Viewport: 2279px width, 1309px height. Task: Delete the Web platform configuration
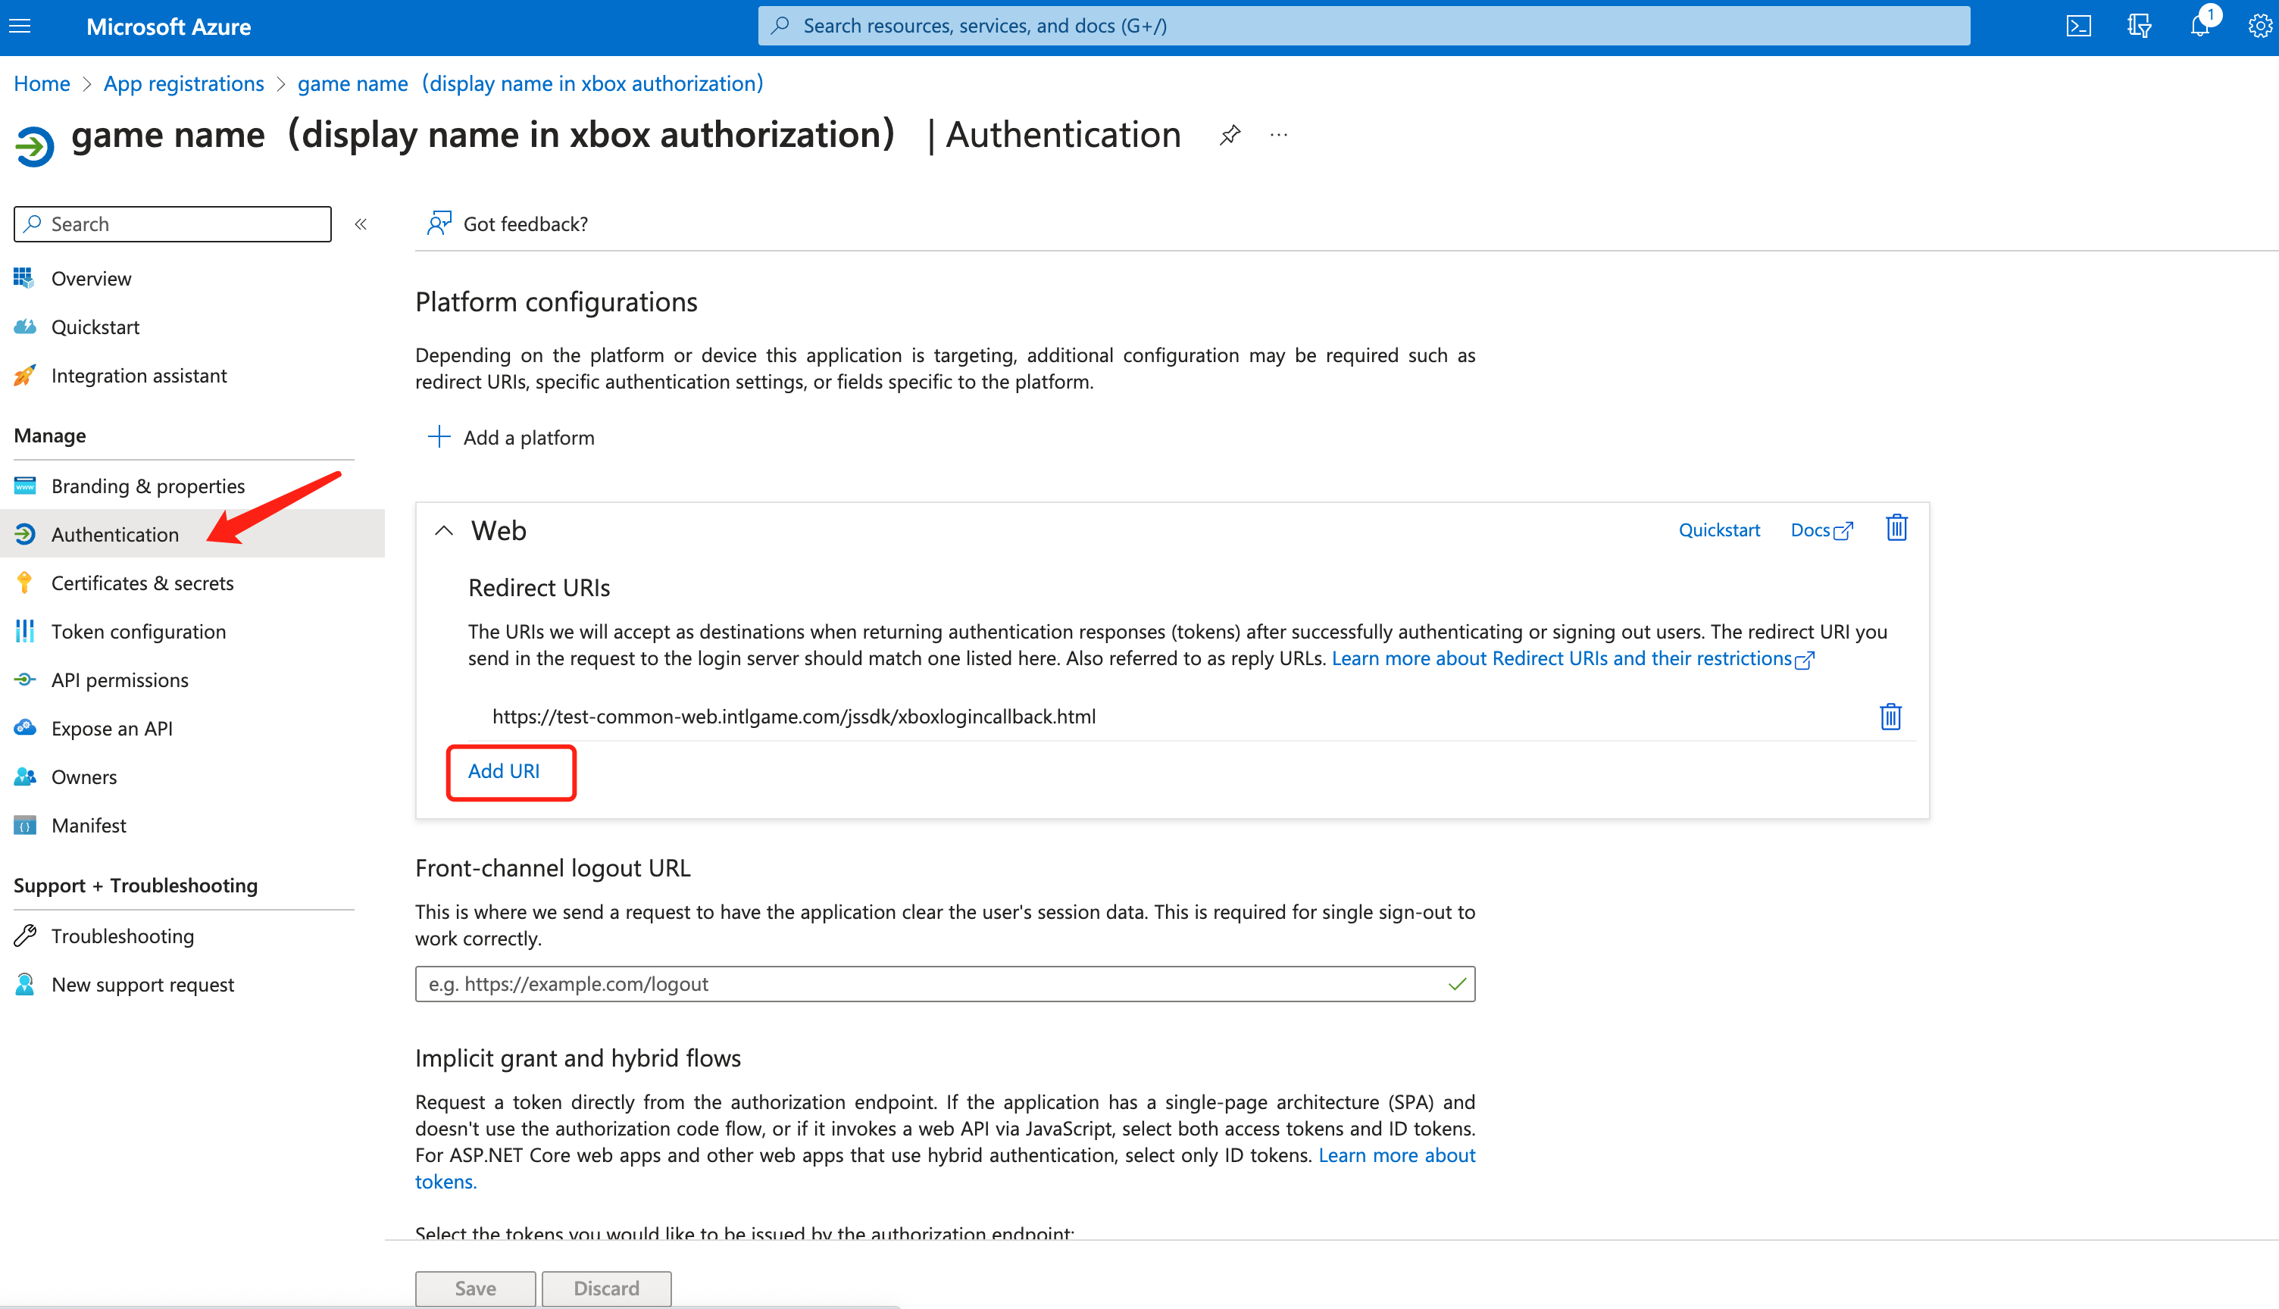[1896, 528]
